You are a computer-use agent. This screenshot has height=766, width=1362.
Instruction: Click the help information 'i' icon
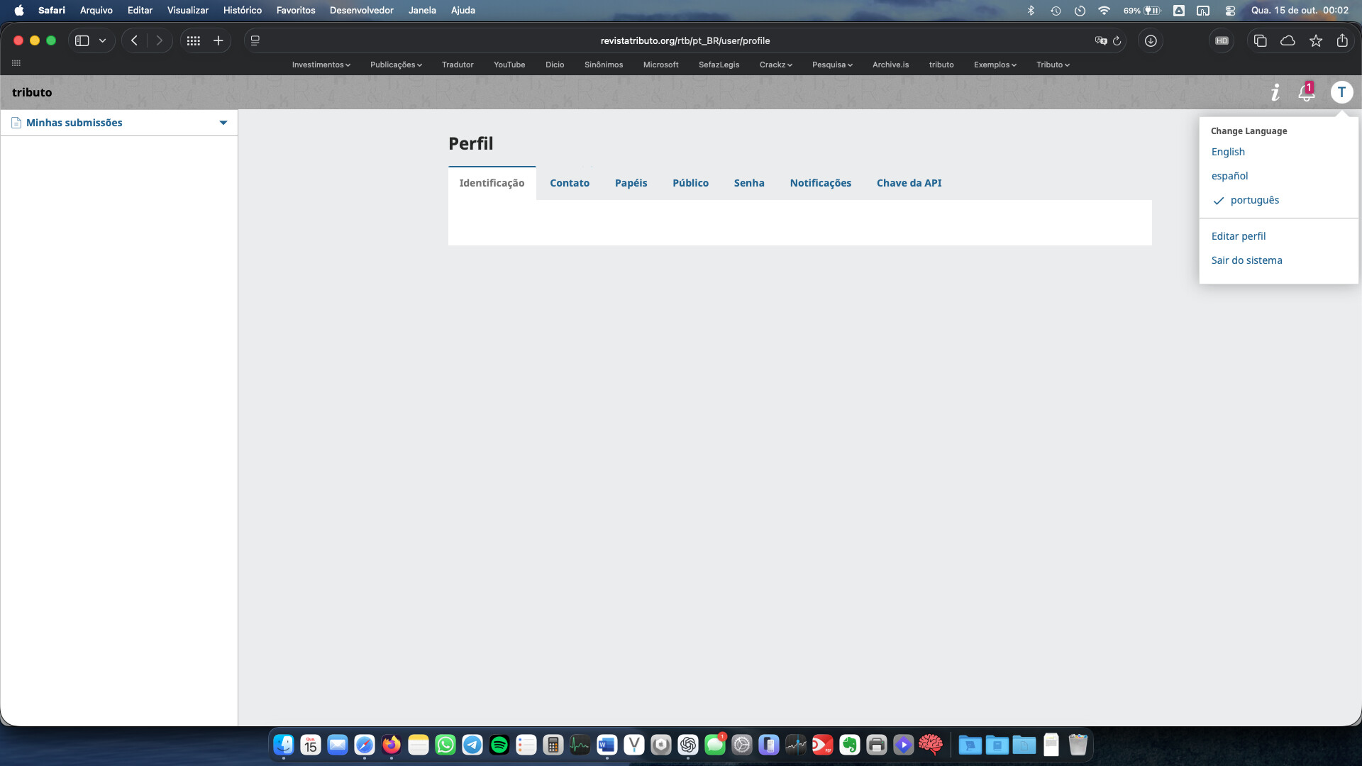[x=1275, y=92]
